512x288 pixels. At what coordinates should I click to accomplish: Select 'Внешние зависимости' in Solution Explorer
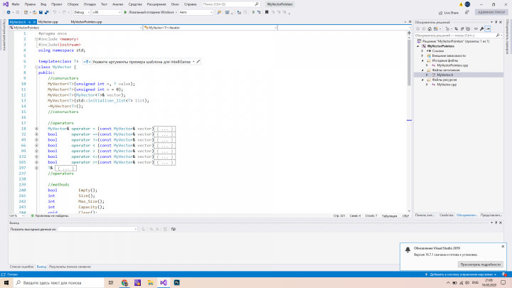tap(449, 56)
